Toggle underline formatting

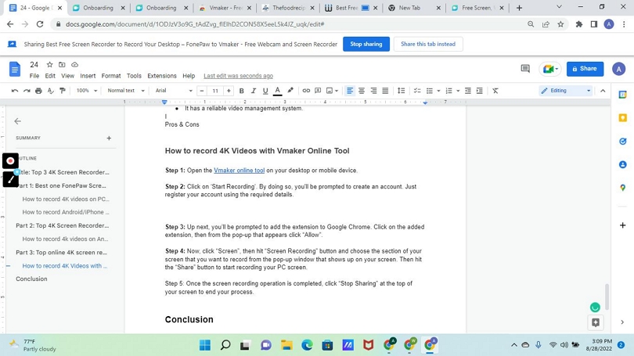[x=265, y=91]
